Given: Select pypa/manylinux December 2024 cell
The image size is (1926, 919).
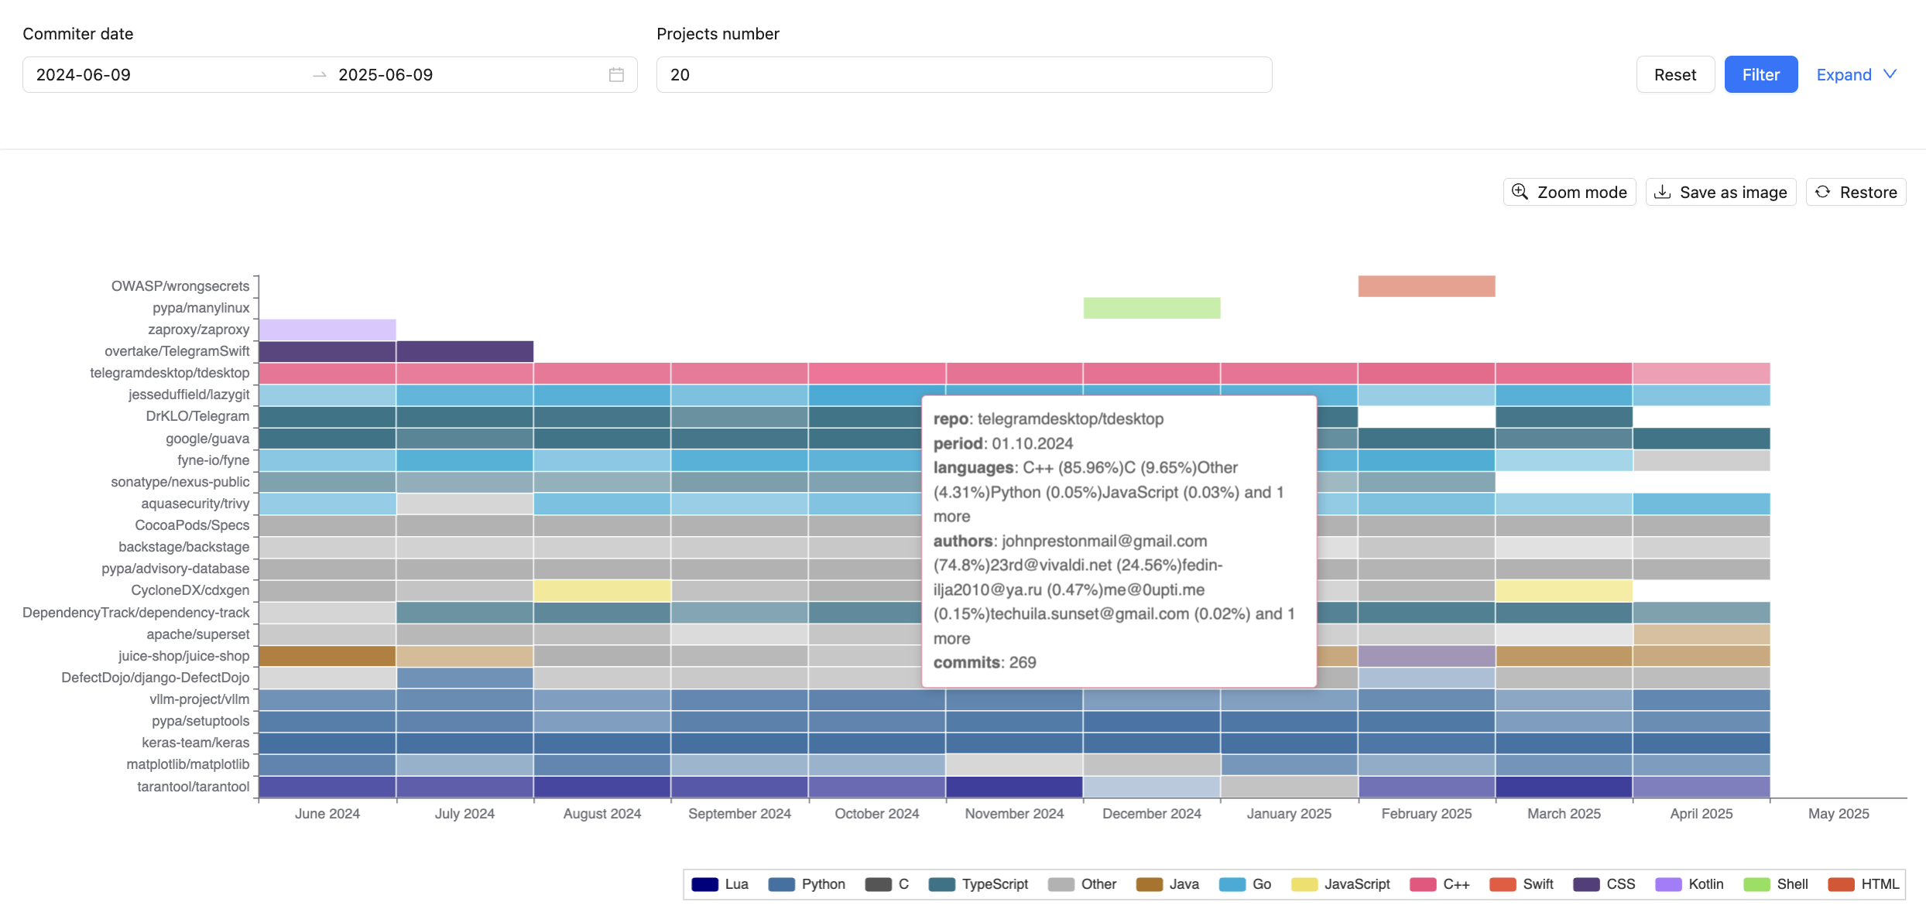Looking at the screenshot, I should click(x=1152, y=308).
